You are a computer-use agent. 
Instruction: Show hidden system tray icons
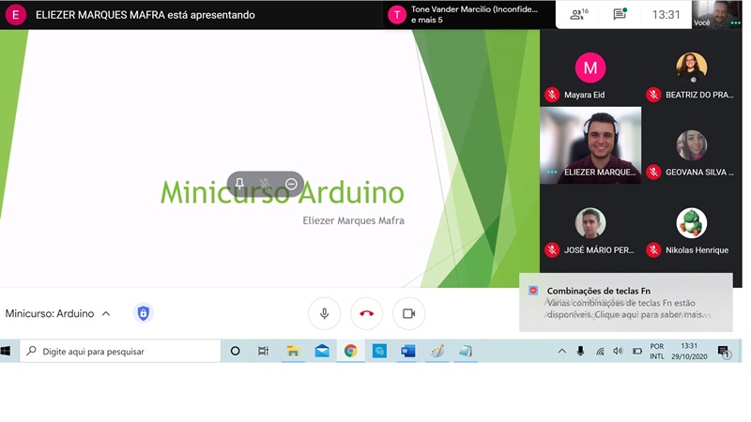pos(561,351)
